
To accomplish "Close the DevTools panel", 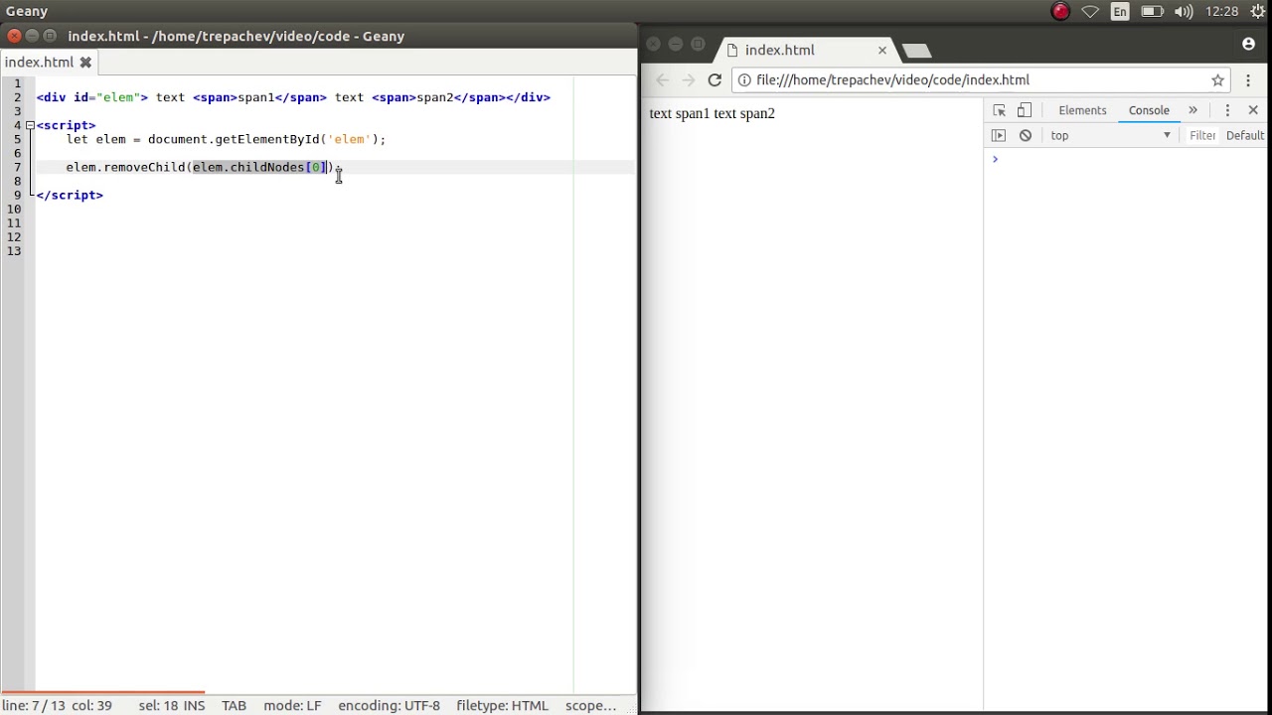I will (1253, 110).
